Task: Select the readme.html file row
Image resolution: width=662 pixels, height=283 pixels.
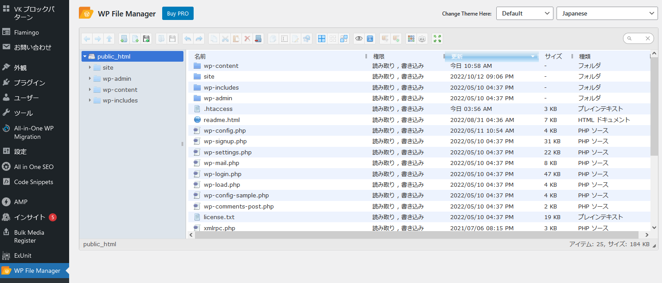Action: pos(420,120)
